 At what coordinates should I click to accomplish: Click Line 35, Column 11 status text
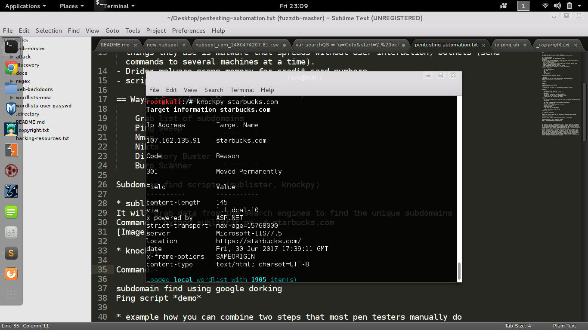click(x=25, y=326)
